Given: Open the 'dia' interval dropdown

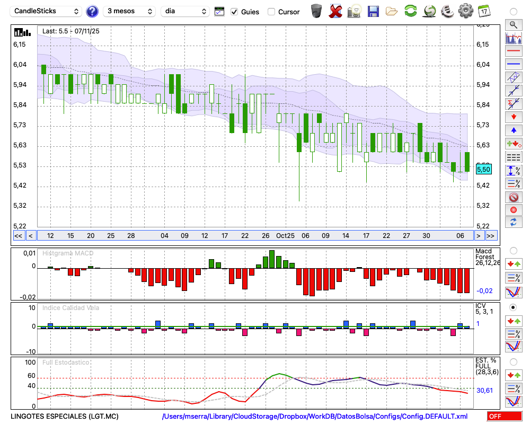Looking at the screenshot, I should pos(185,11).
